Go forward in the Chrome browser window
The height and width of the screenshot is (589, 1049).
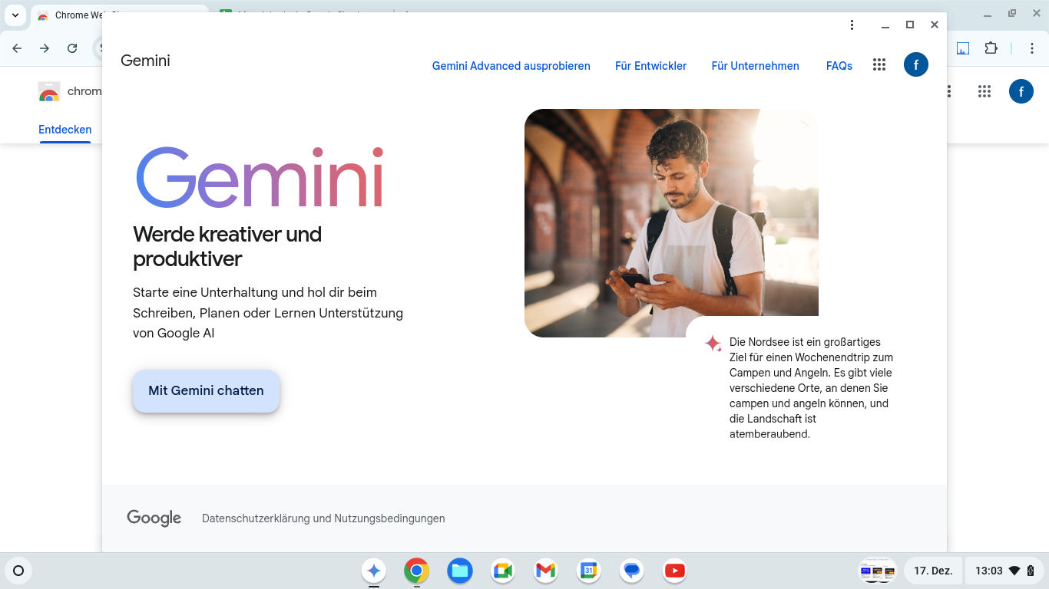[x=45, y=48]
